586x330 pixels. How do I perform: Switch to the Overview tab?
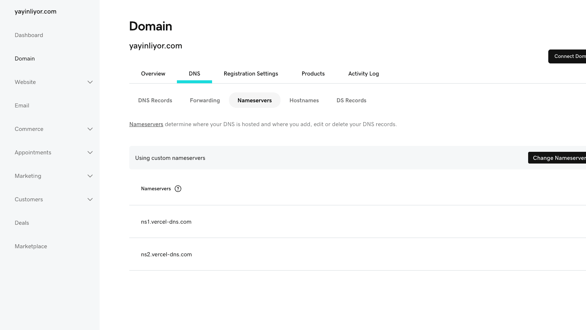click(153, 74)
